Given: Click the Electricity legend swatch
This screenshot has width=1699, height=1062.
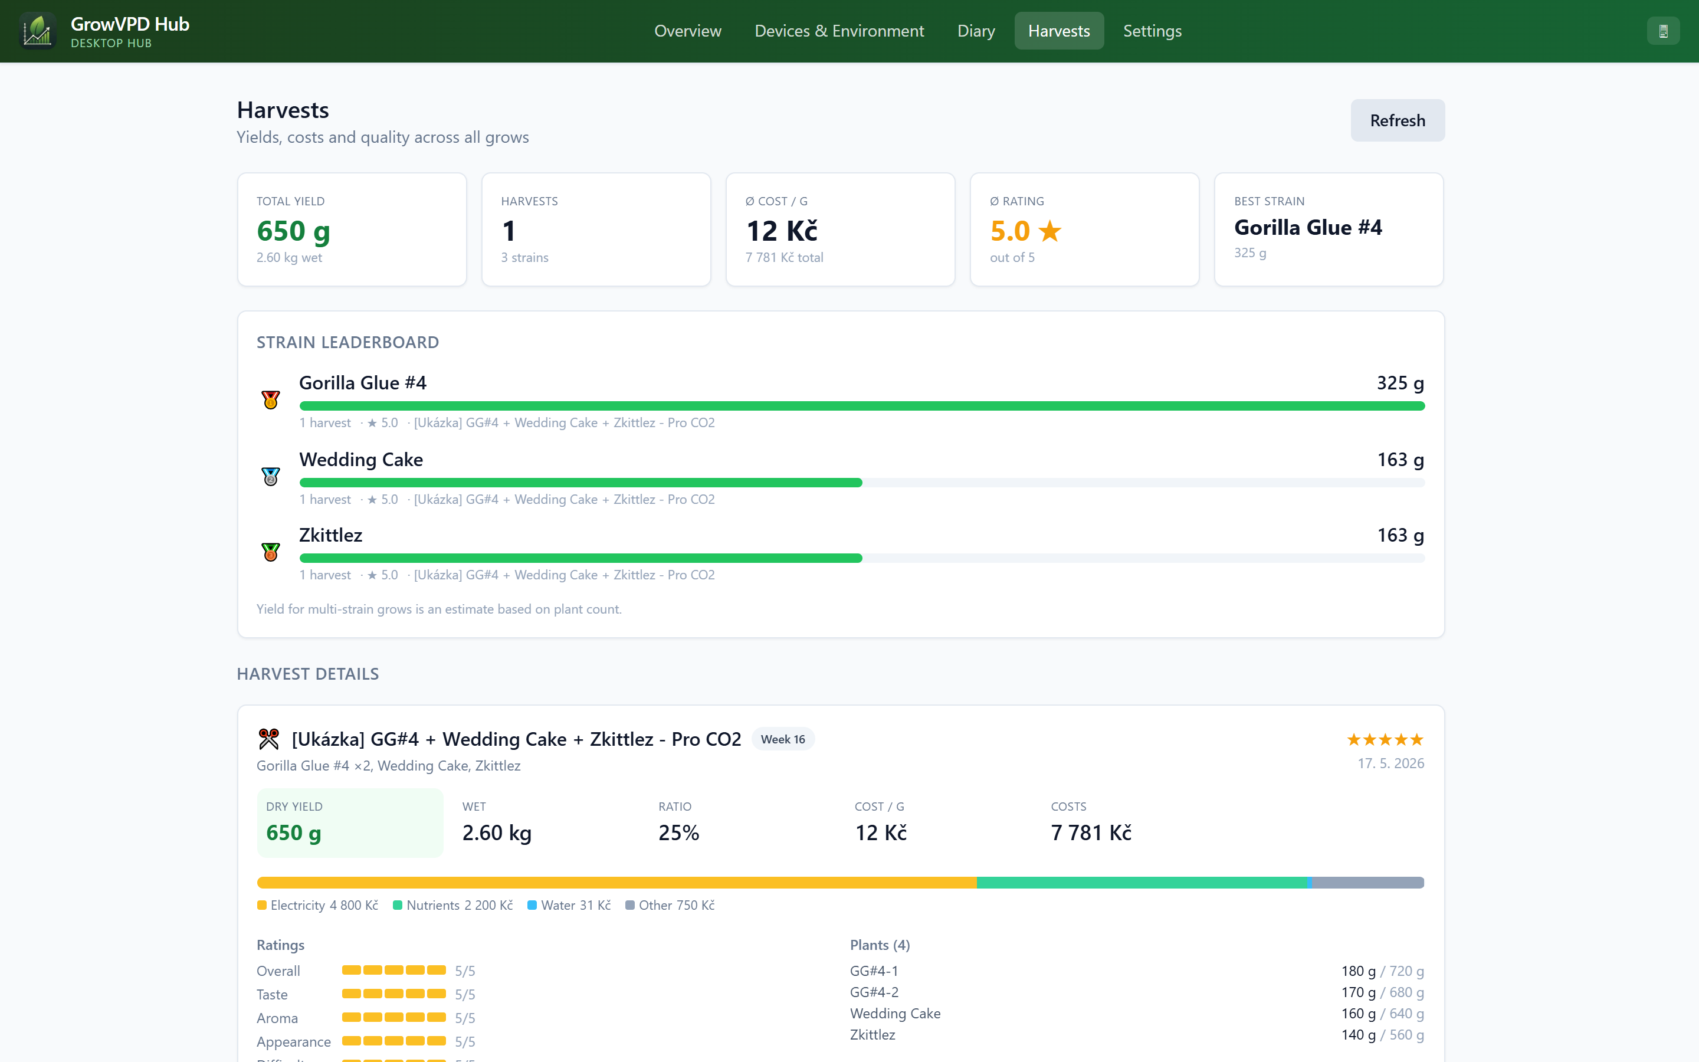Looking at the screenshot, I should (x=262, y=906).
